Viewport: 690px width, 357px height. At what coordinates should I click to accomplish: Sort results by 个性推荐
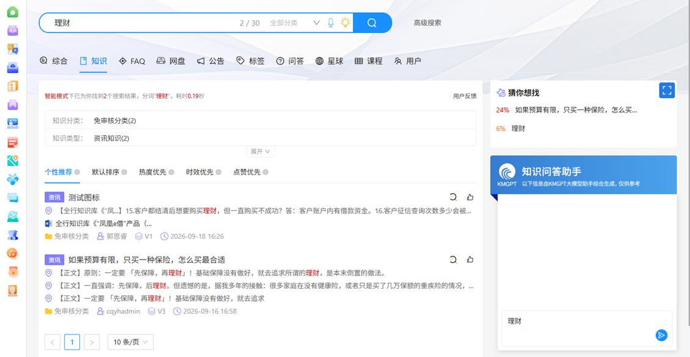tap(59, 172)
